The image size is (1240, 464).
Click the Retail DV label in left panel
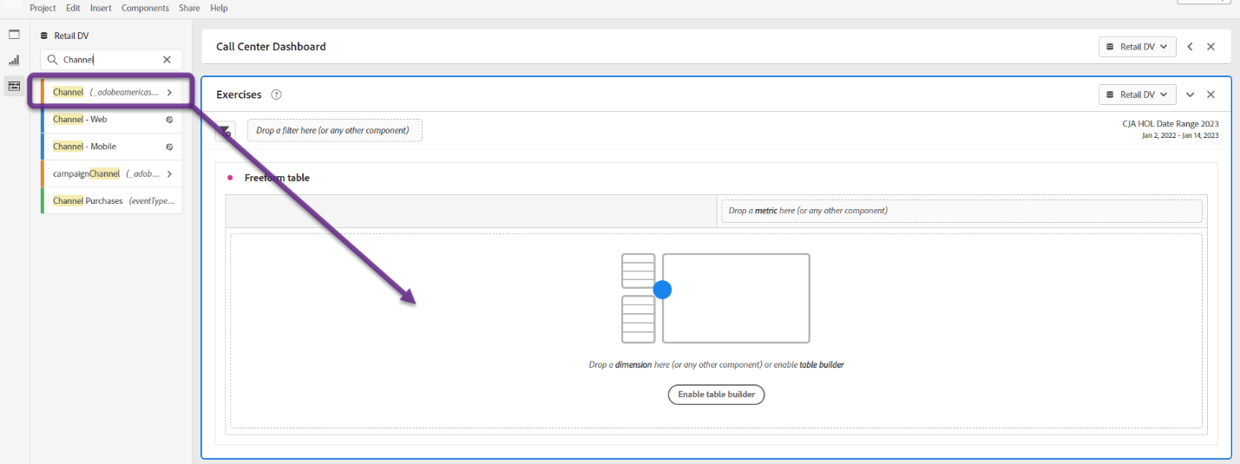(71, 36)
